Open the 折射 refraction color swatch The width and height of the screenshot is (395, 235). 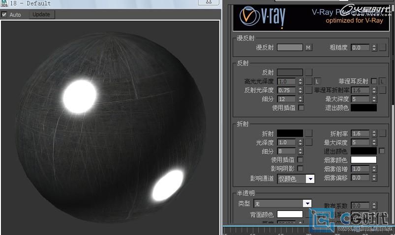(x=290, y=133)
